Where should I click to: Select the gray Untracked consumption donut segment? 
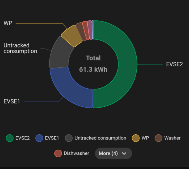(x=60, y=53)
